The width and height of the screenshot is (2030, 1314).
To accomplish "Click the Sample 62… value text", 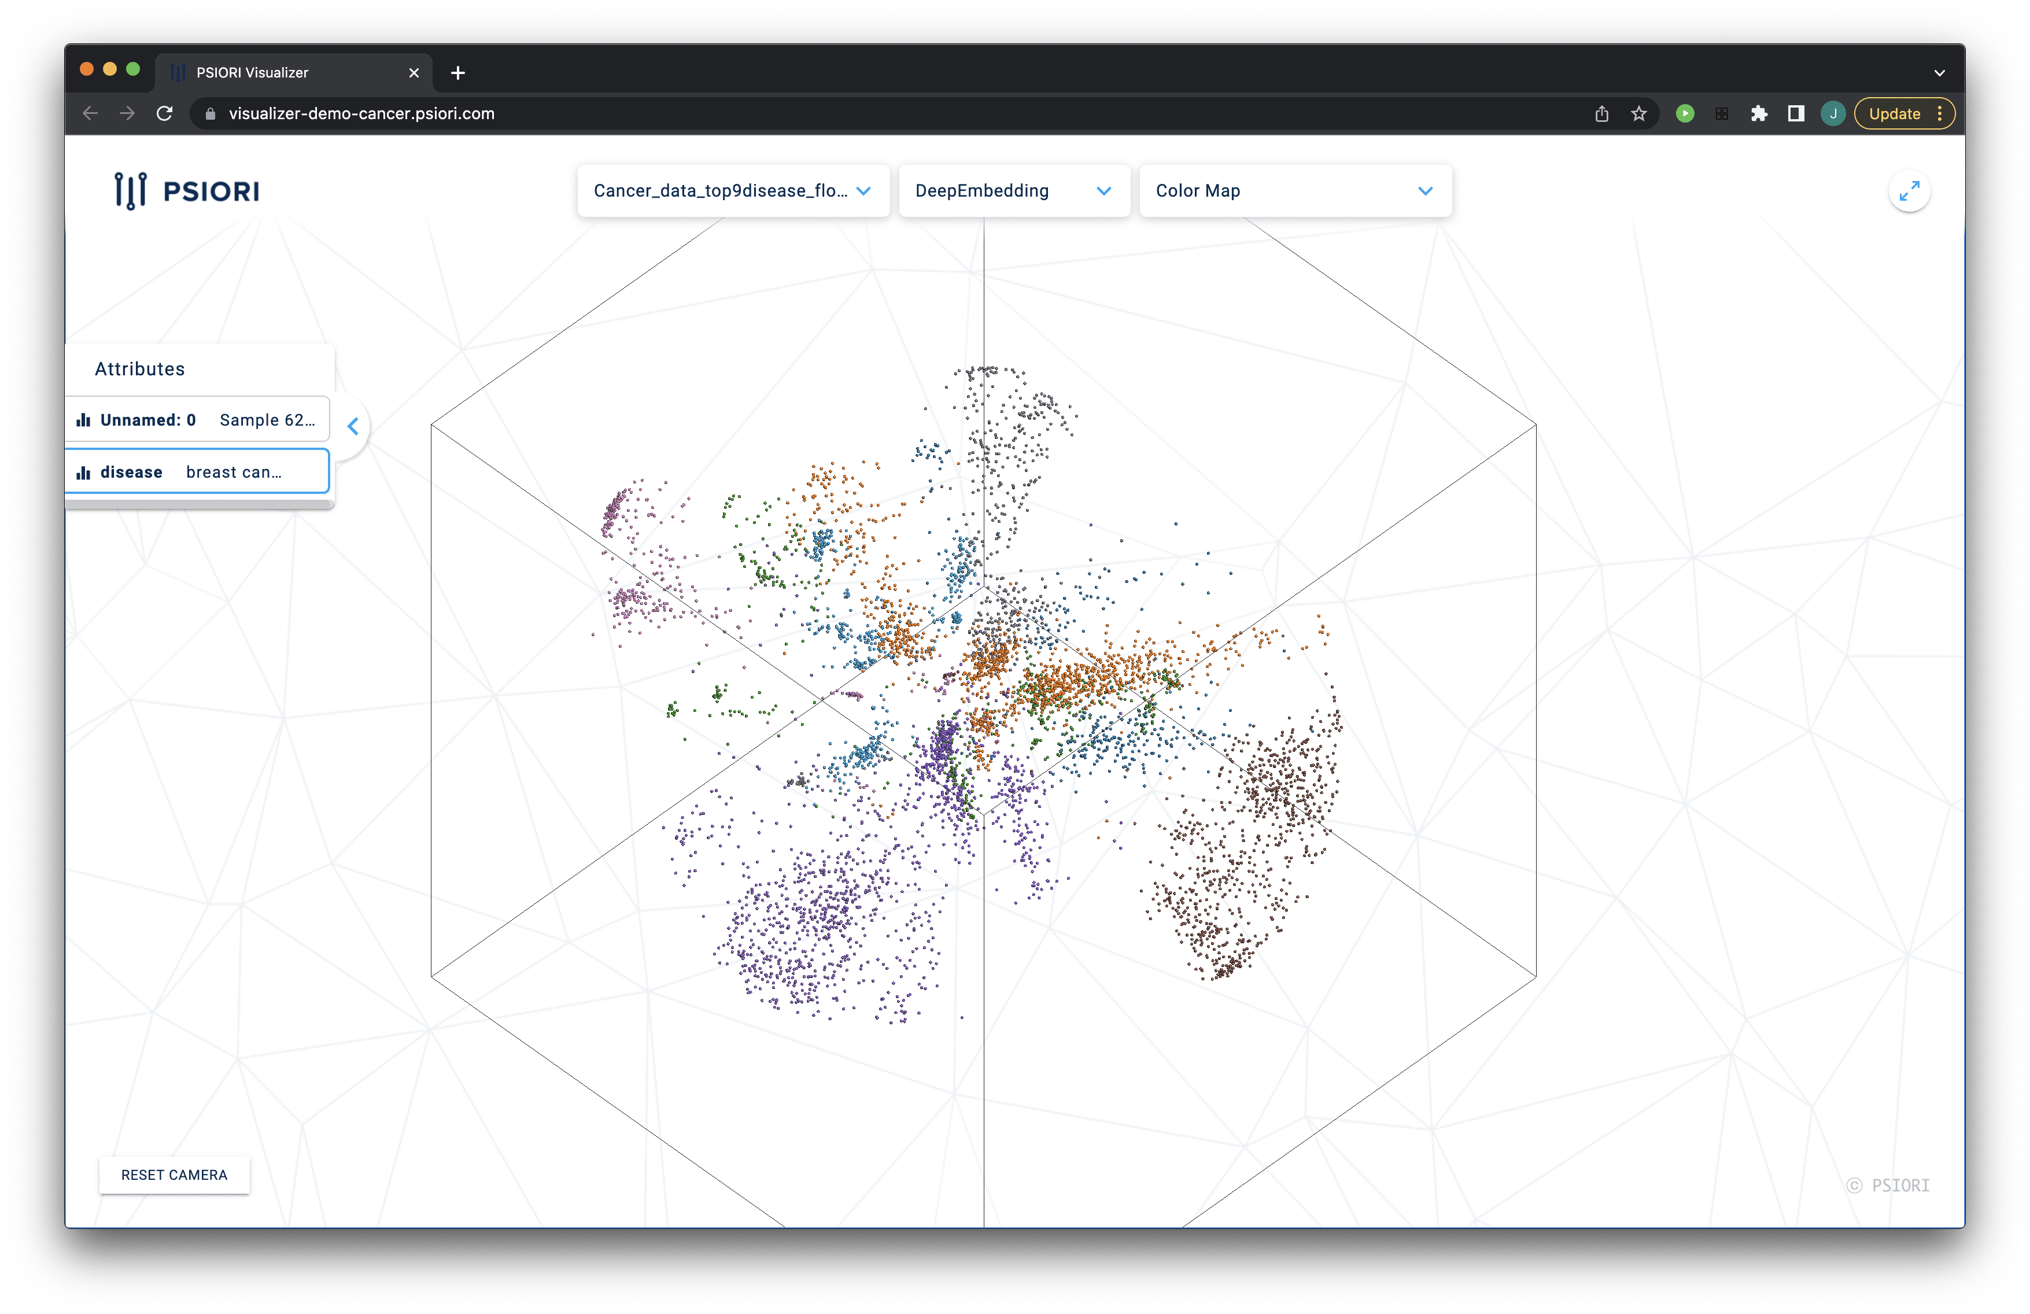I will pyautogui.click(x=267, y=419).
